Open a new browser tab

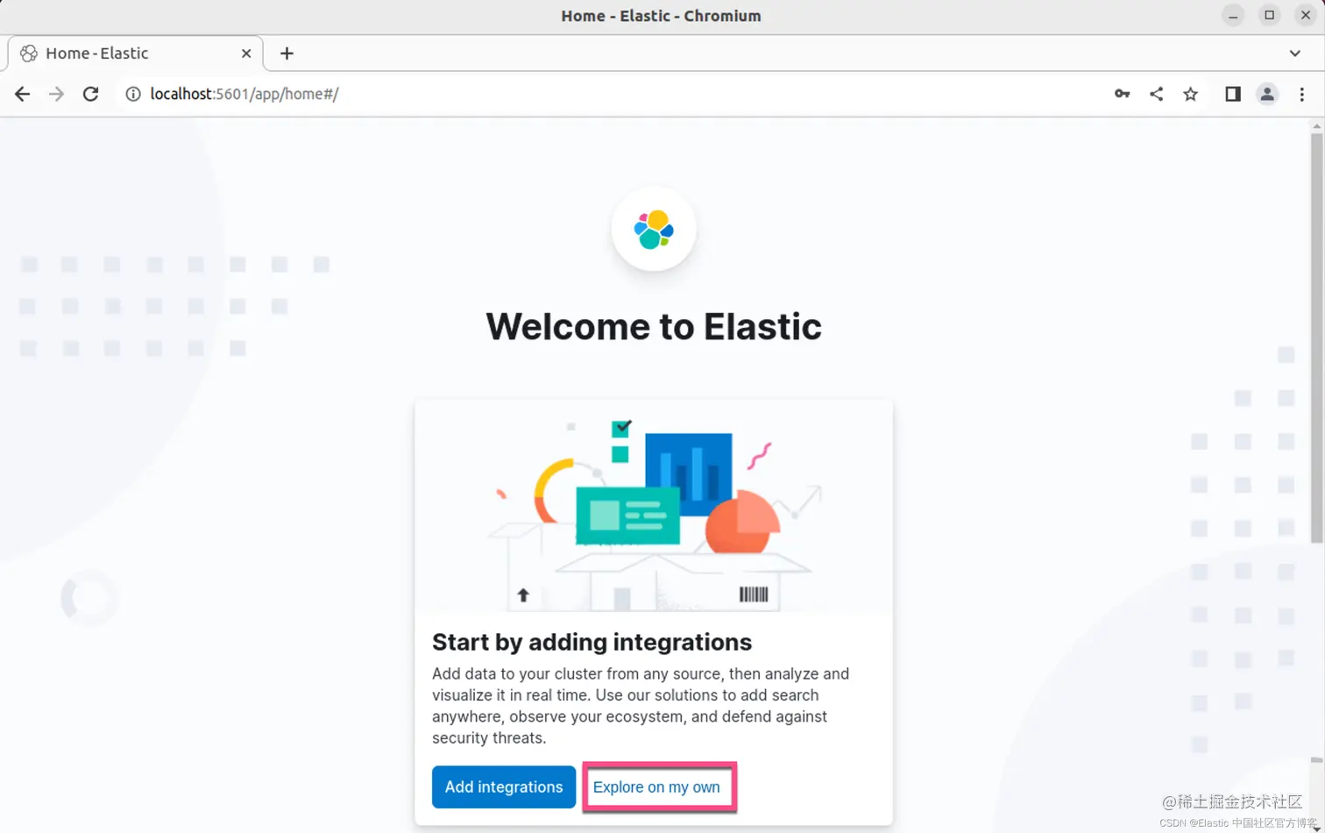[287, 53]
